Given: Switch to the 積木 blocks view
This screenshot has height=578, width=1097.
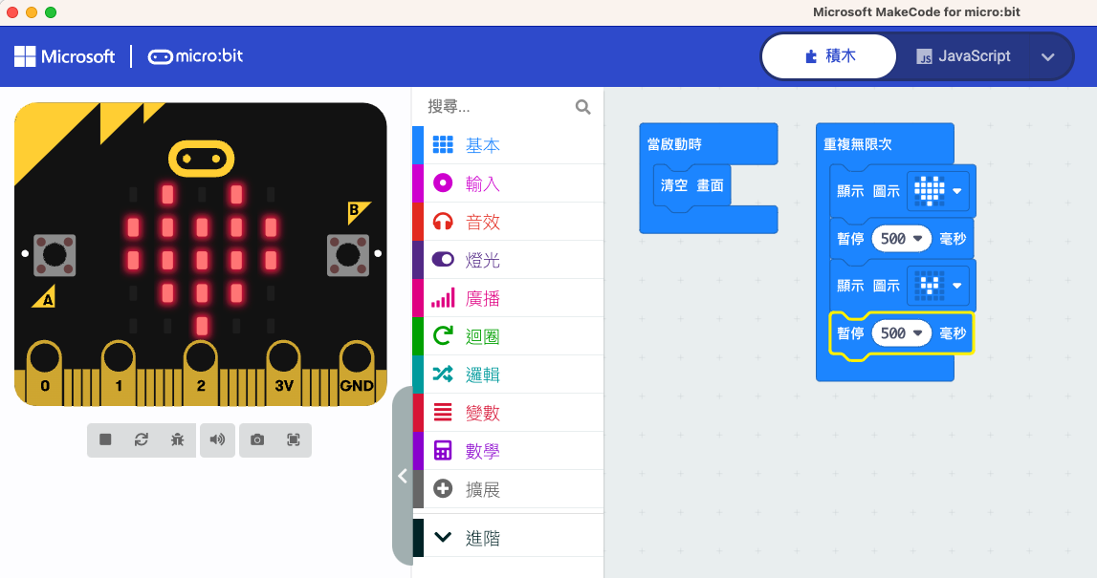Looking at the screenshot, I should coord(829,56).
